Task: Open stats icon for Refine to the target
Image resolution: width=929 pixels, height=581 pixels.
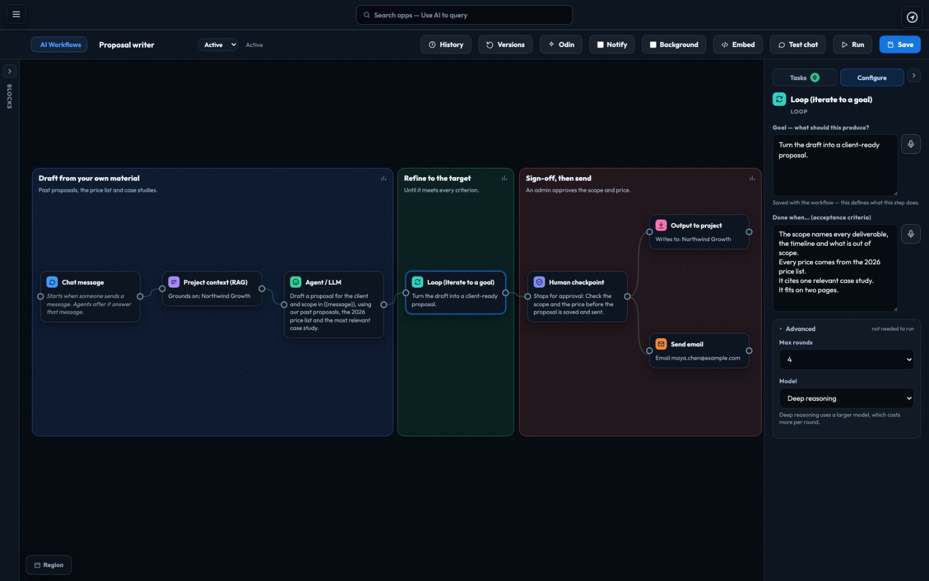Action: [505, 178]
